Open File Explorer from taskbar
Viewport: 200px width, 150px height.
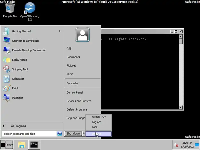point(22,145)
